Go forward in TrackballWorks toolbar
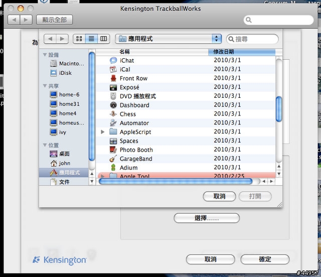The height and width of the screenshot is (277, 321). [x=26, y=20]
